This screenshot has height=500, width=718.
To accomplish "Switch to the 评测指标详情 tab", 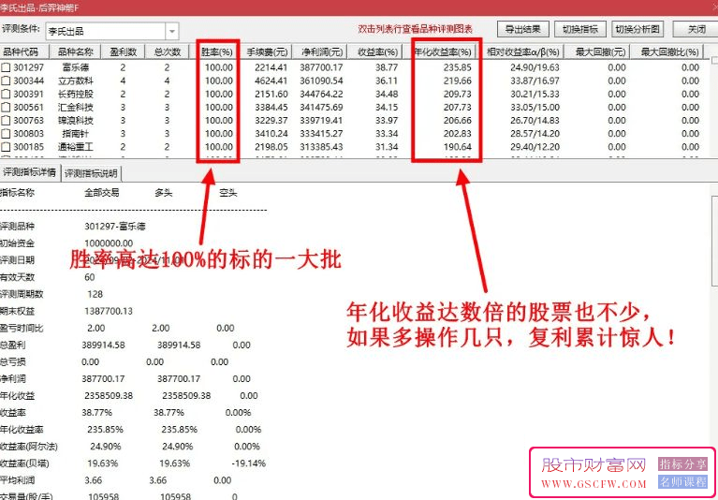I will click(30, 172).
